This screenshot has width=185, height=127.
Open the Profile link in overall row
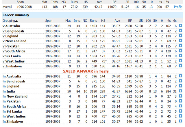(x=178, y=7)
